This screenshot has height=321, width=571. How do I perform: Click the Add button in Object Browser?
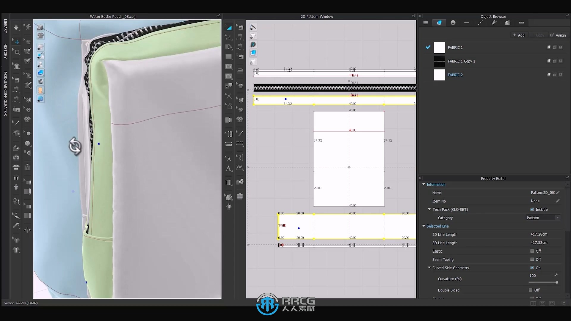(x=518, y=35)
